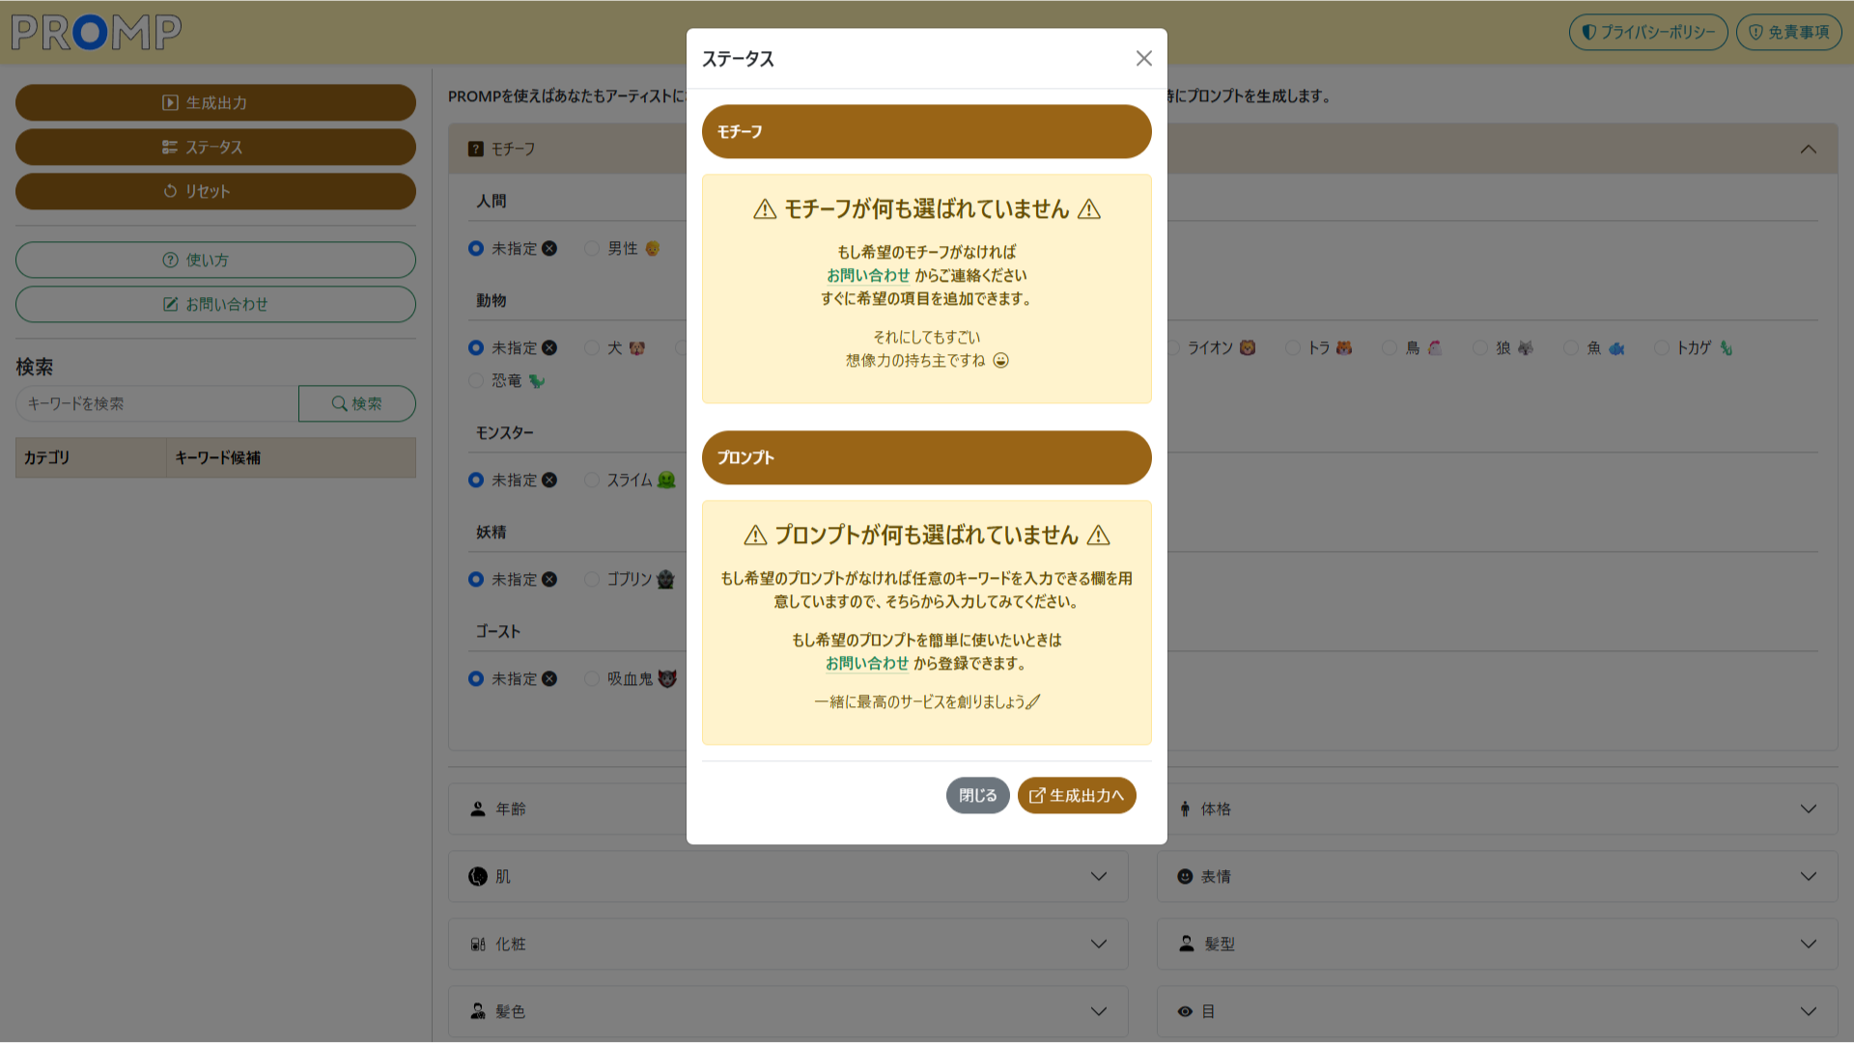Expand the 目 section chevron
Screen dimensions: 1854x1043
1809,1012
